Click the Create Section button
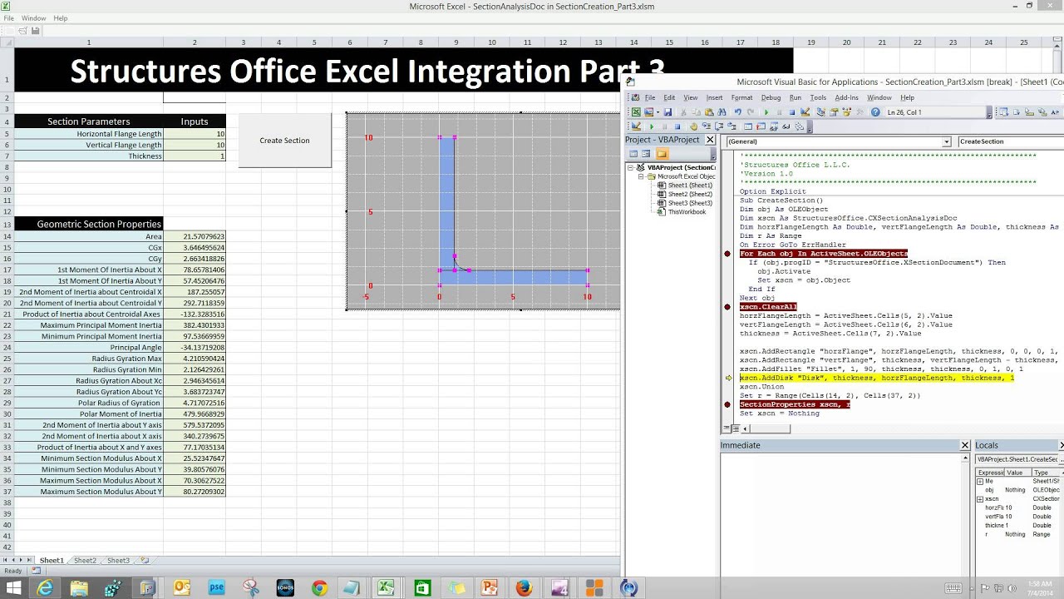 (284, 140)
